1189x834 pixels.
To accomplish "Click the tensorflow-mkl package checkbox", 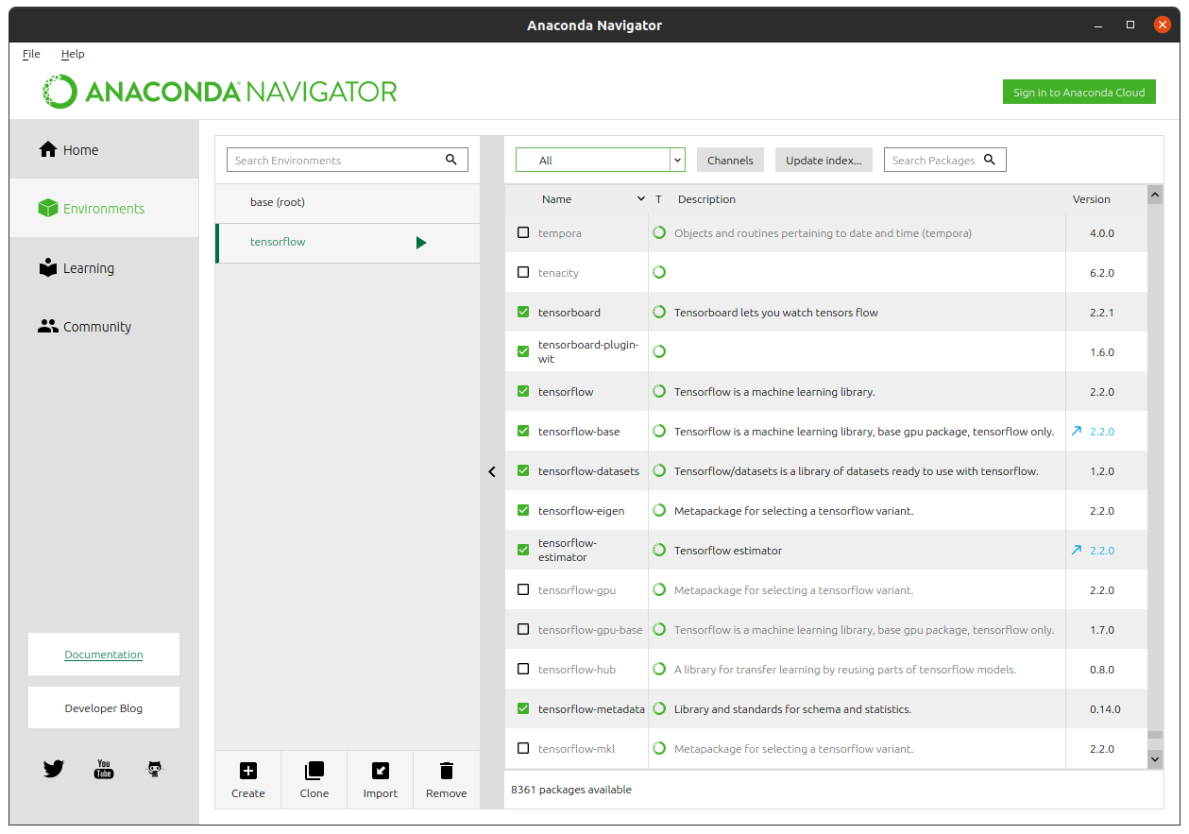I will 523,748.
